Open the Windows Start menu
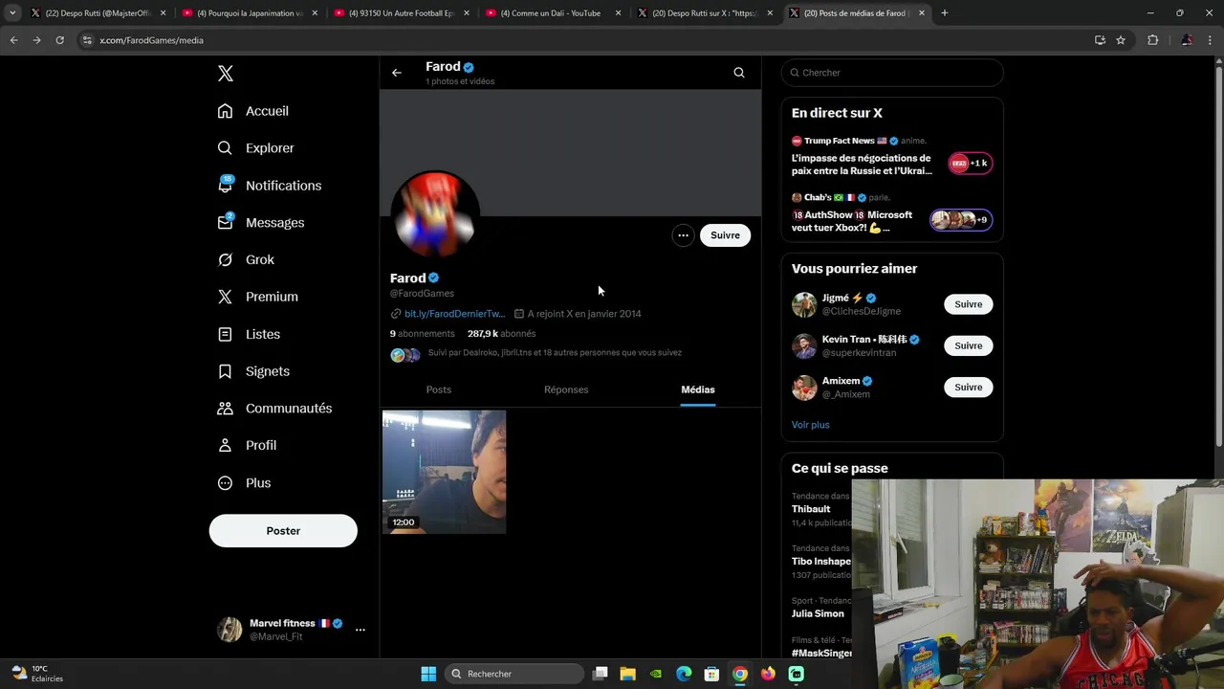 [428, 674]
